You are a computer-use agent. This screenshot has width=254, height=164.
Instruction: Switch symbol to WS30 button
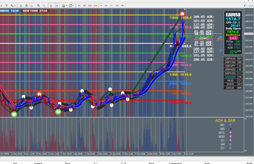coord(230,84)
